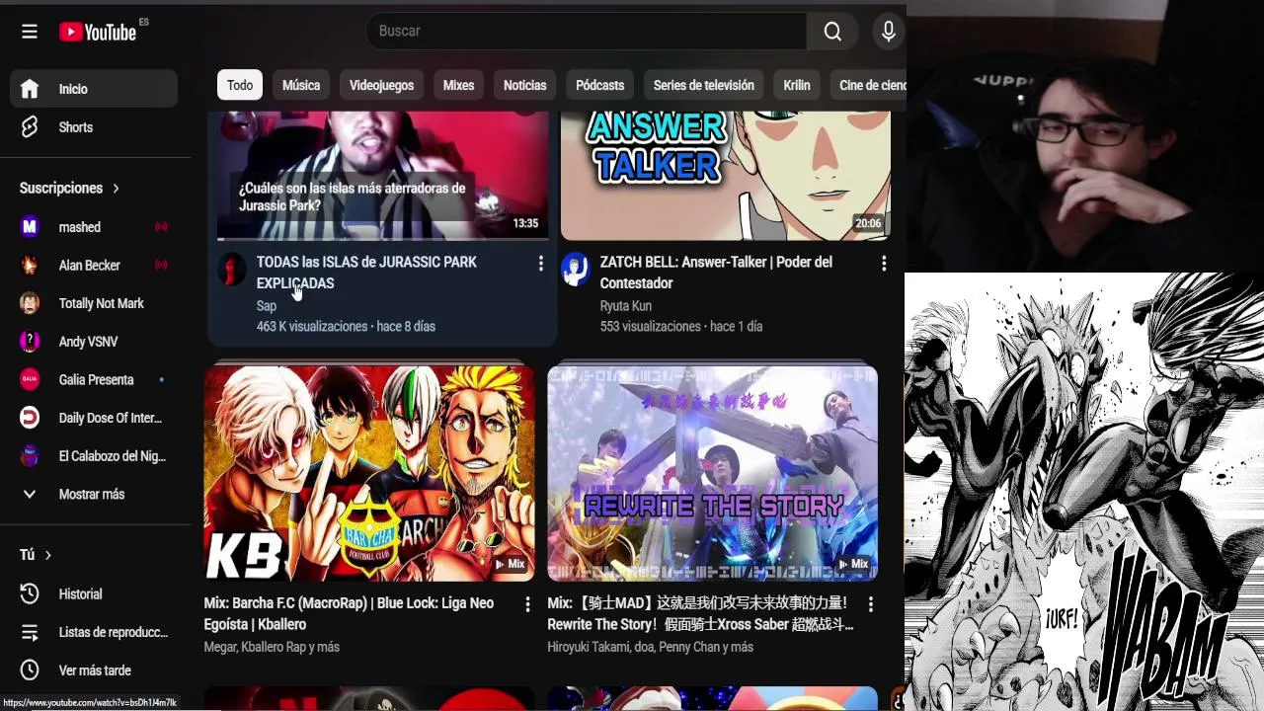
Task: Click the Inicio home icon
Action: 30,89
